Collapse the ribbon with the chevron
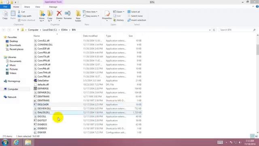The image size is (259, 146). coord(253,6)
